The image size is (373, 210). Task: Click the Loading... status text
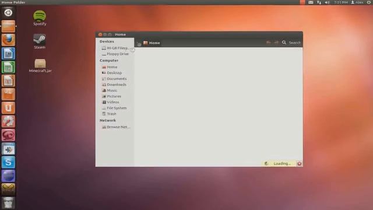pos(282,163)
